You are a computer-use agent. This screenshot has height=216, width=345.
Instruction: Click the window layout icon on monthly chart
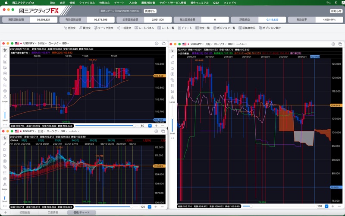tap(339, 44)
